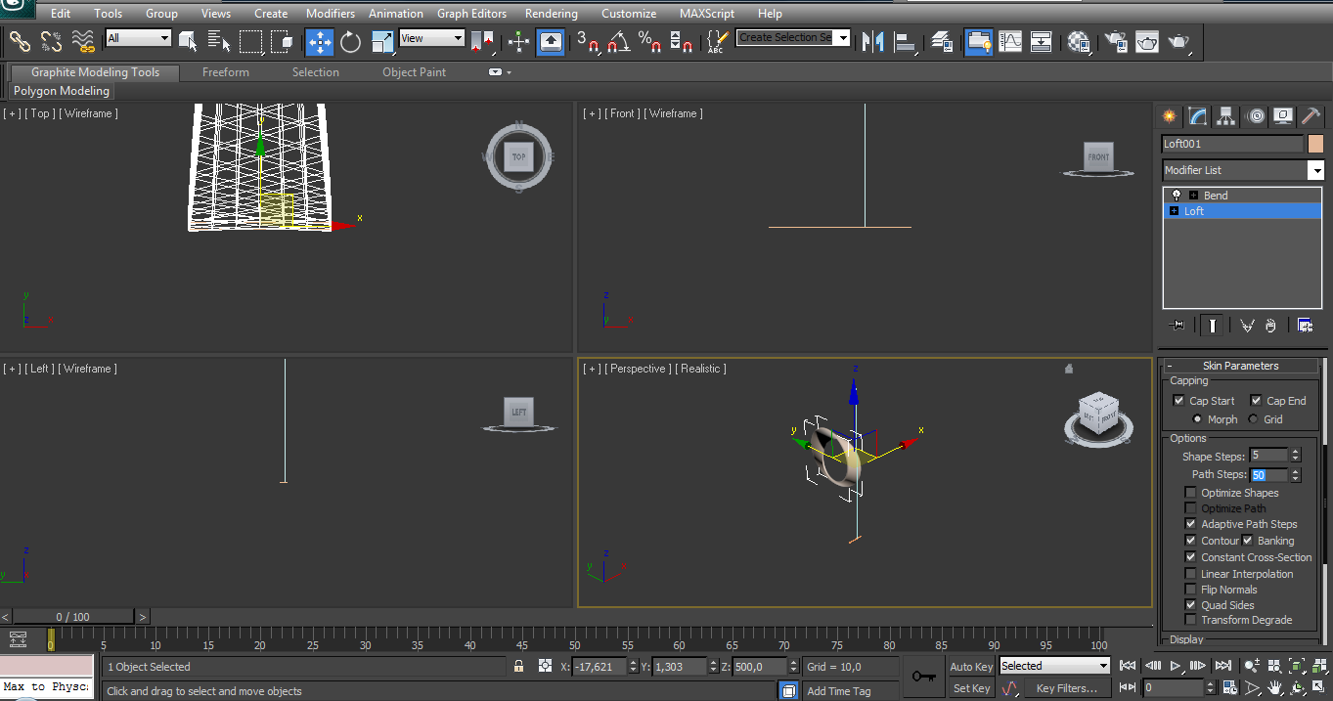
Task: Switch to the Freeform ribbon tab
Action: (x=225, y=72)
